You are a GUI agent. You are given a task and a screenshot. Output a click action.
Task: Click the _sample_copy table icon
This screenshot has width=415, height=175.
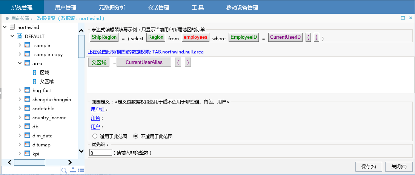27,54
